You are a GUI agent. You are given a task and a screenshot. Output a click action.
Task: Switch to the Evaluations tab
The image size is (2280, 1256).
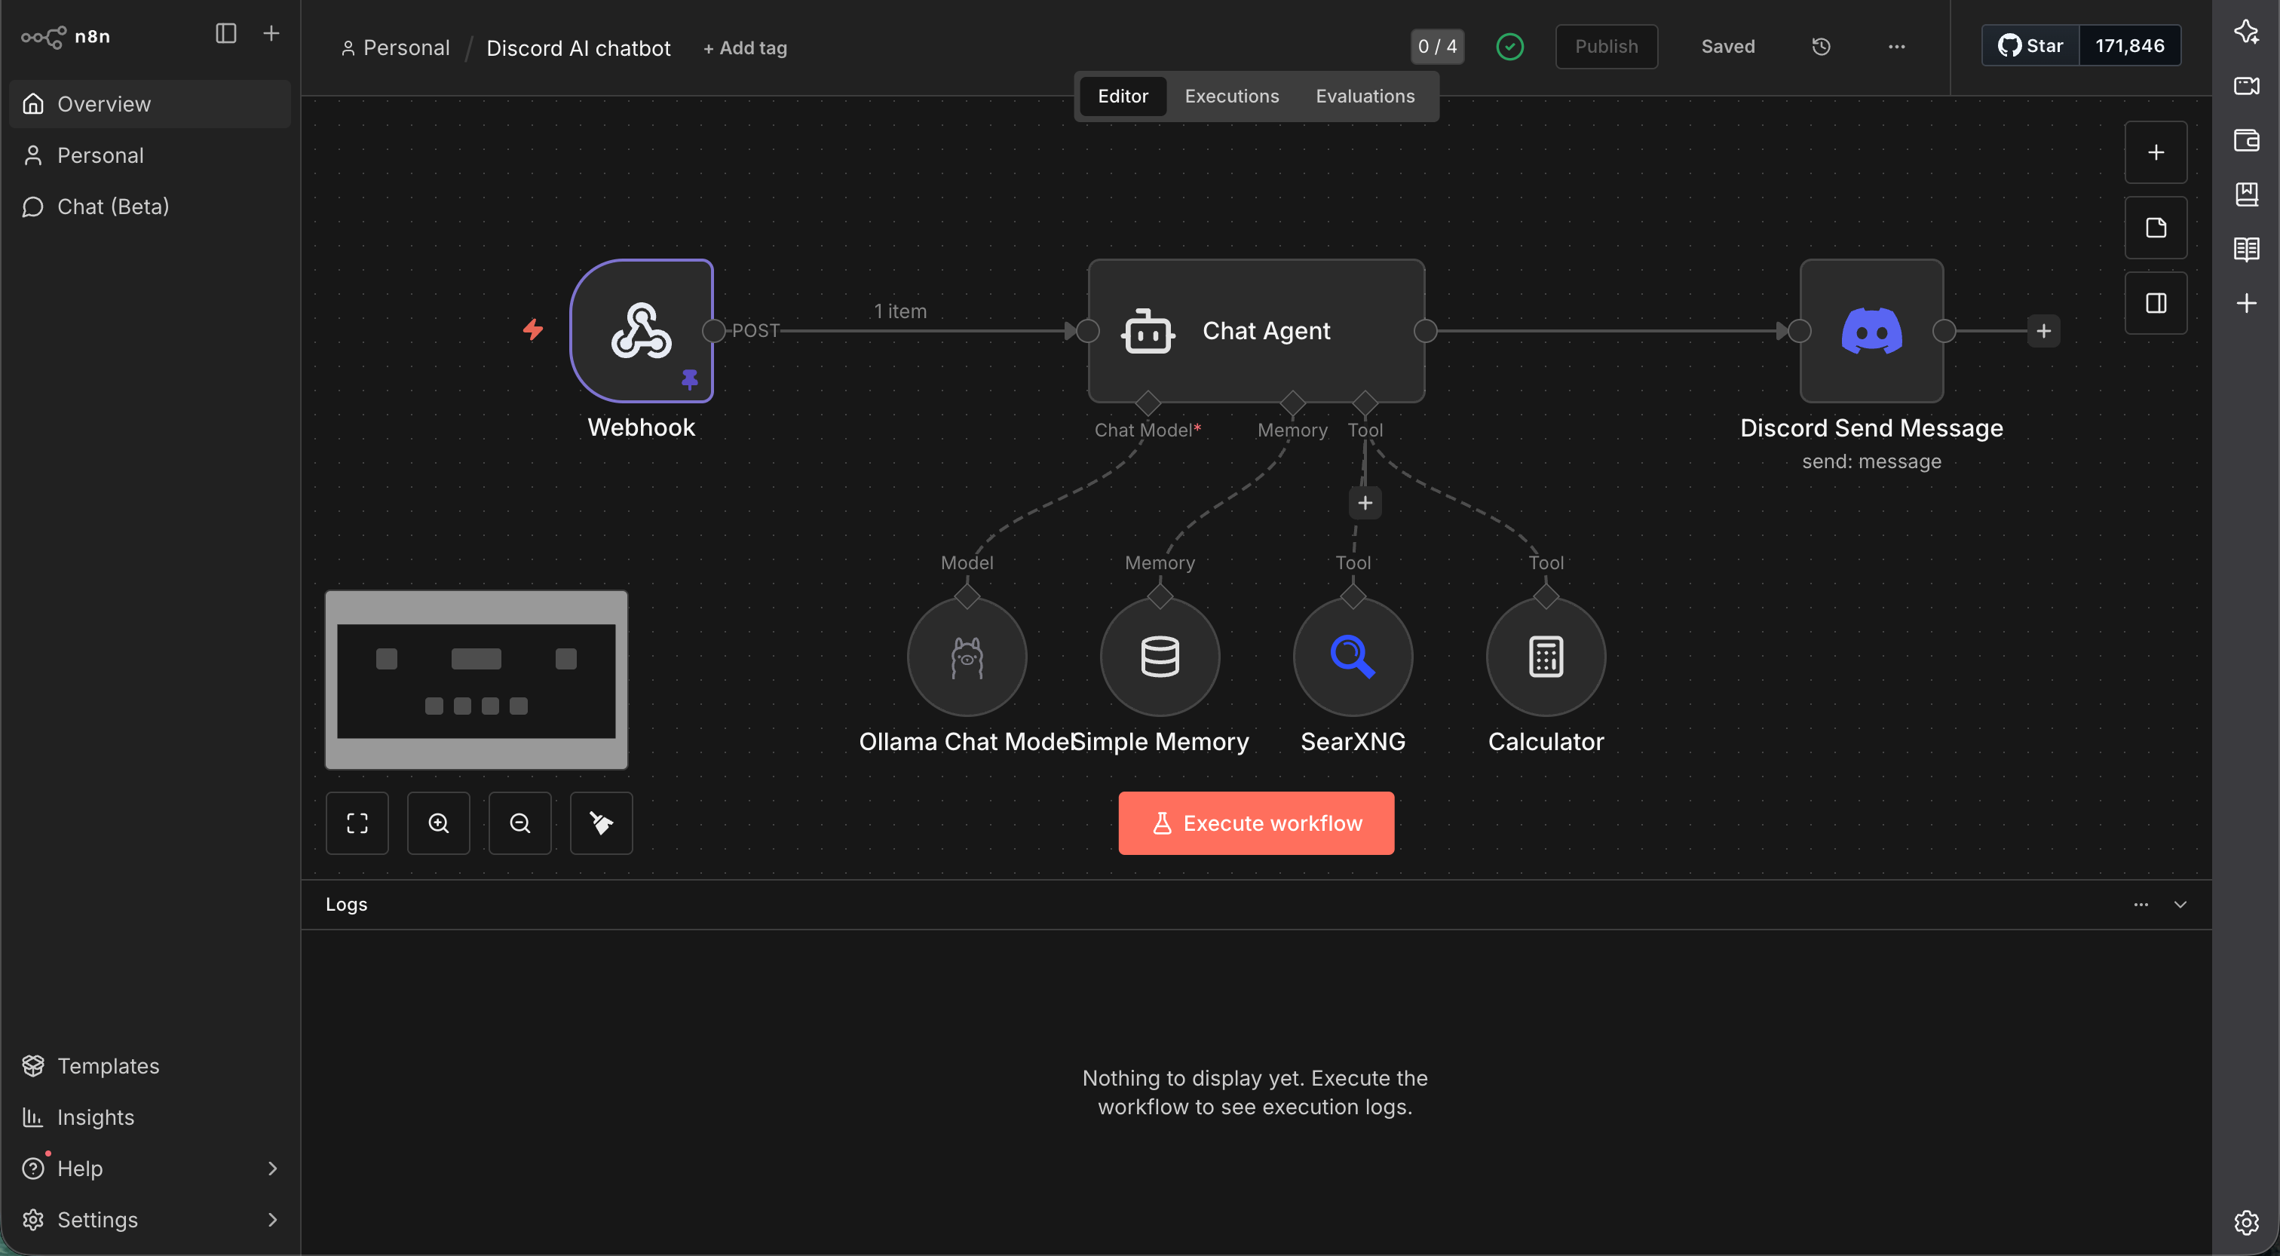1364,96
